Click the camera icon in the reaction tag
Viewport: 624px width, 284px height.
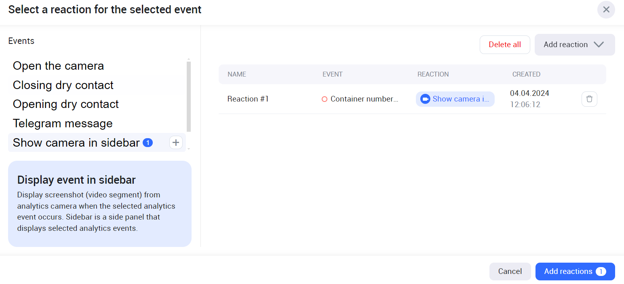pos(425,99)
